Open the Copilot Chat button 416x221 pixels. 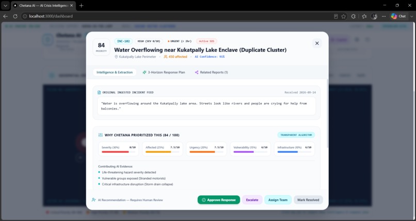click(x=399, y=16)
